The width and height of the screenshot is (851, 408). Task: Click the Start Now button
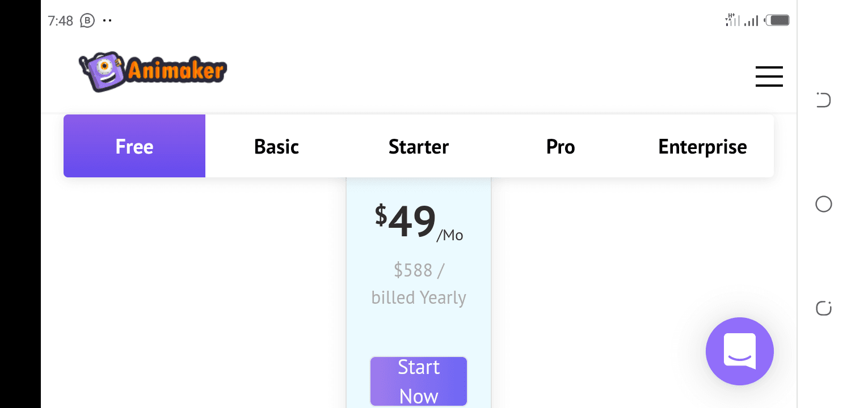[419, 381]
